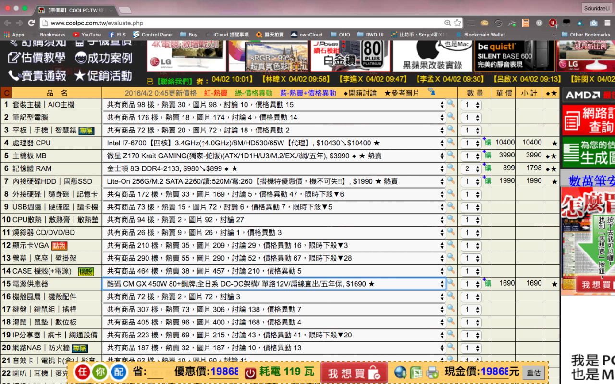Click the zoom magnifier icon in the address bar

(448, 23)
